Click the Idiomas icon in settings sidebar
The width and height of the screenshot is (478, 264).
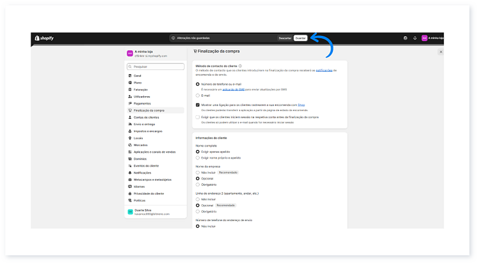click(130, 186)
